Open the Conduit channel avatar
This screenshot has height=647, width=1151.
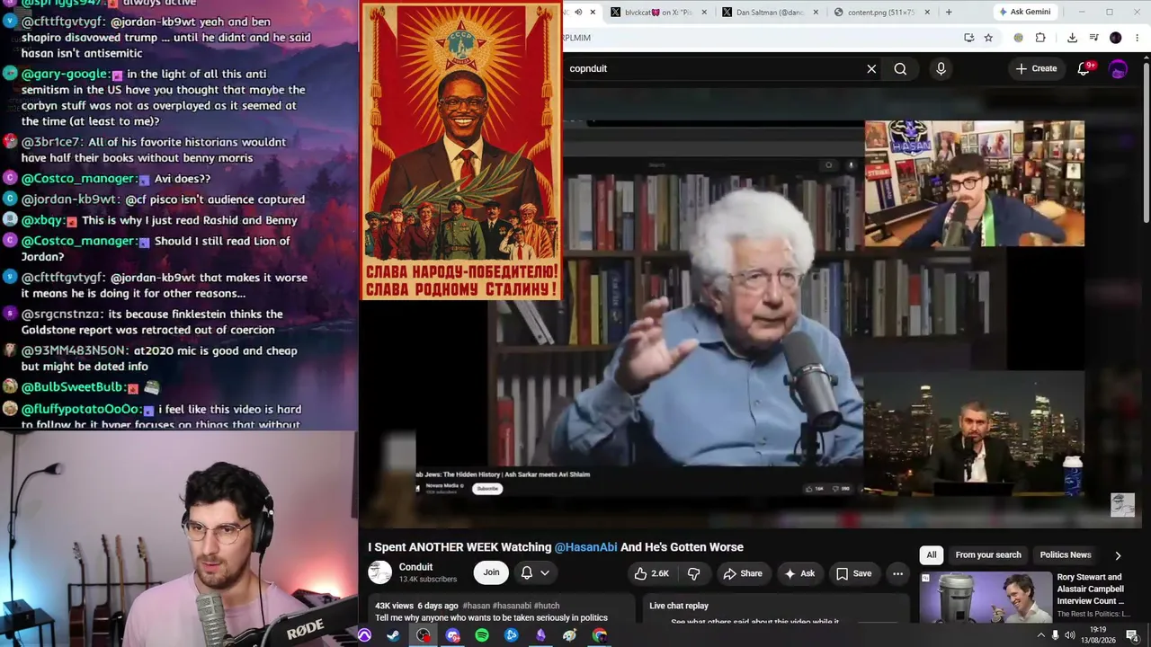380,572
